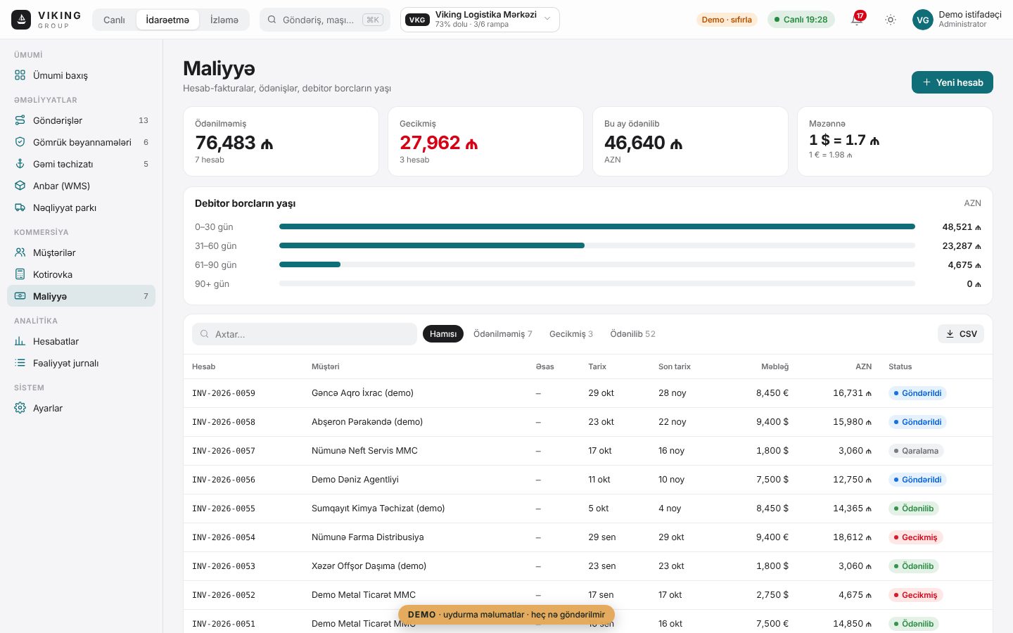The height and width of the screenshot is (633, 1013).
Task: Open Gəmi təchizatı anchor icon
Action: (x=20, y=164)
